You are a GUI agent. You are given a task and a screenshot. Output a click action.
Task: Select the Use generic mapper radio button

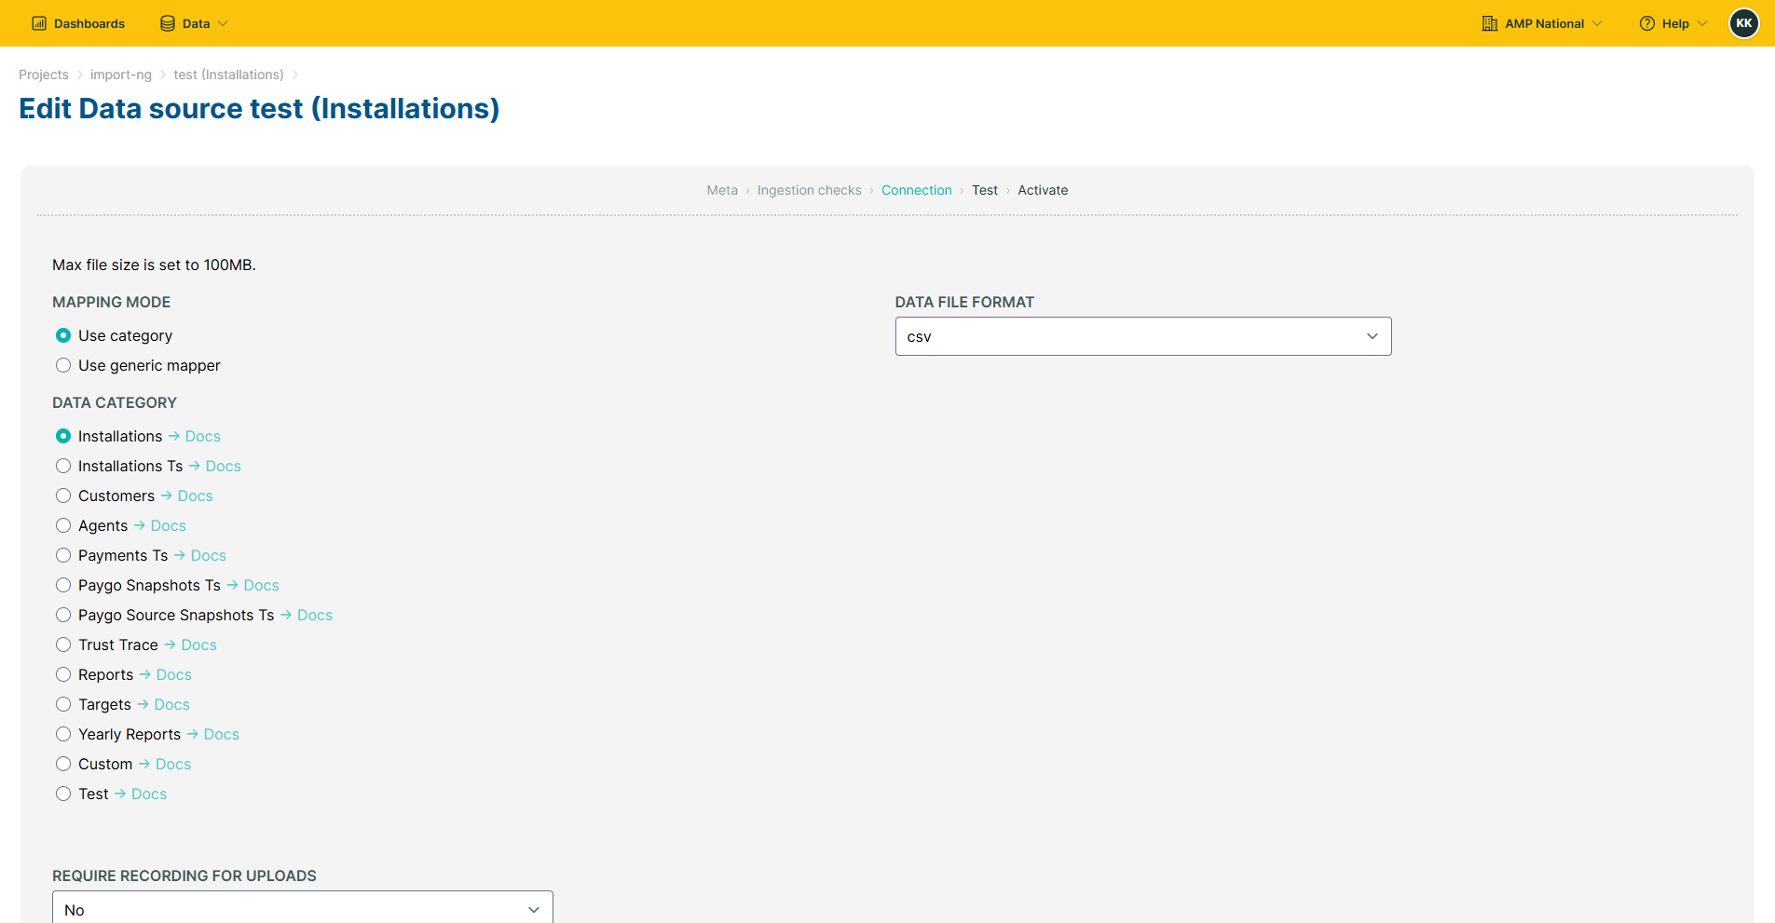point(63,365)
